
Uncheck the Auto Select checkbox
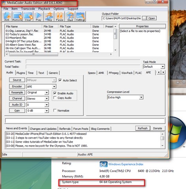tap(60, 80)
